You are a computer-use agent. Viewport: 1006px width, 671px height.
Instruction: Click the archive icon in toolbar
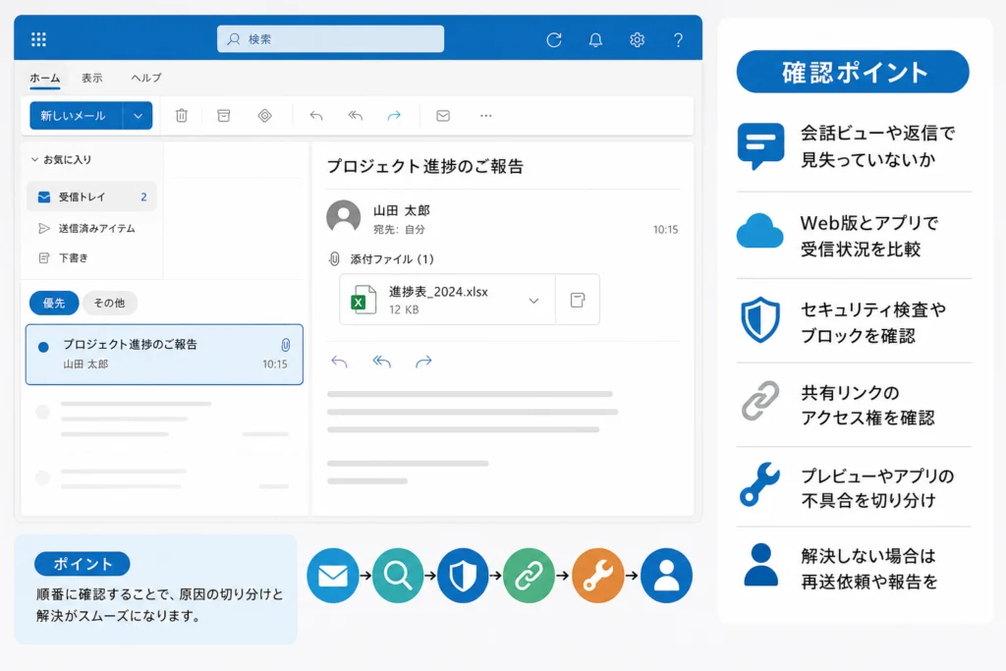coord(223,116)
